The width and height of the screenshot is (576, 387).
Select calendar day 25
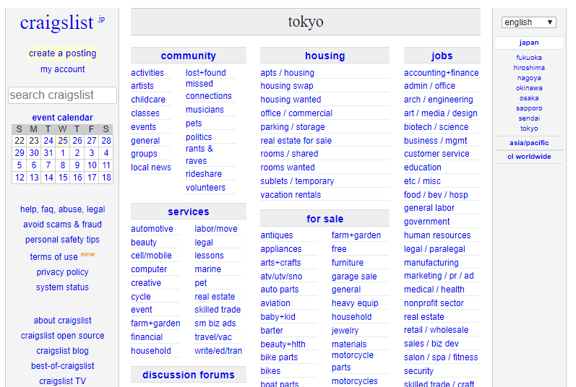tap(63, 141)
